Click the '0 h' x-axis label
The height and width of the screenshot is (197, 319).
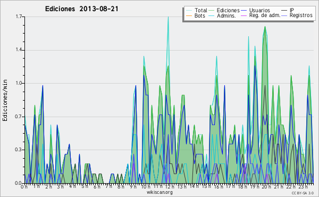pyautogui.click(x=24, y=187)
